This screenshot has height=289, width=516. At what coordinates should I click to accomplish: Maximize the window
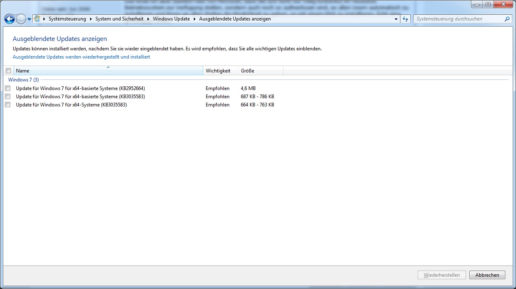tap(488, 4)
